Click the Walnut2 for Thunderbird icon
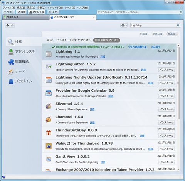 pyautogui.click(x=49, y=146)
